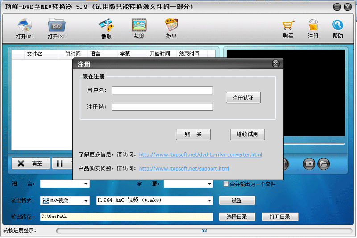Viewport: 357px width, 238px height.
Task: Open the 效果 effects tool
Action: point(171,29)
